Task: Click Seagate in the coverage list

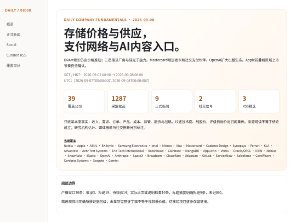Action: 99,161
